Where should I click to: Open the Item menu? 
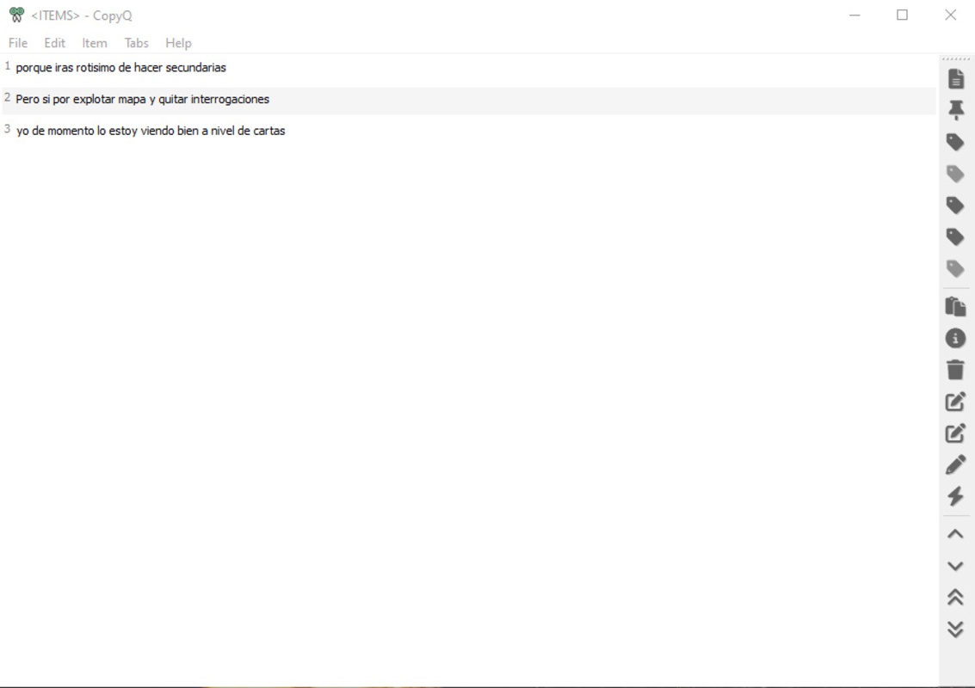point(95,43)
